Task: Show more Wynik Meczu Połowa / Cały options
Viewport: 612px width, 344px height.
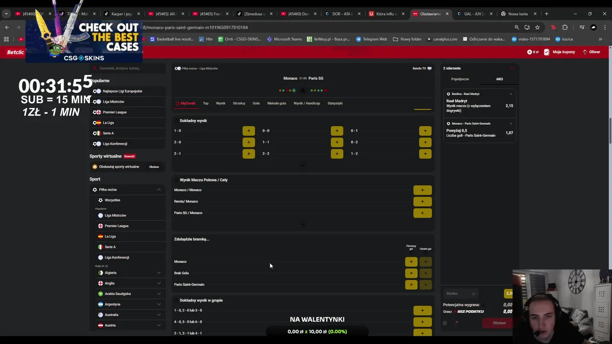Action: coord(302,224)
